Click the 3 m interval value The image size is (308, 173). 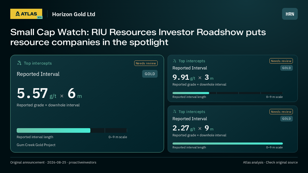click(209, 77)
